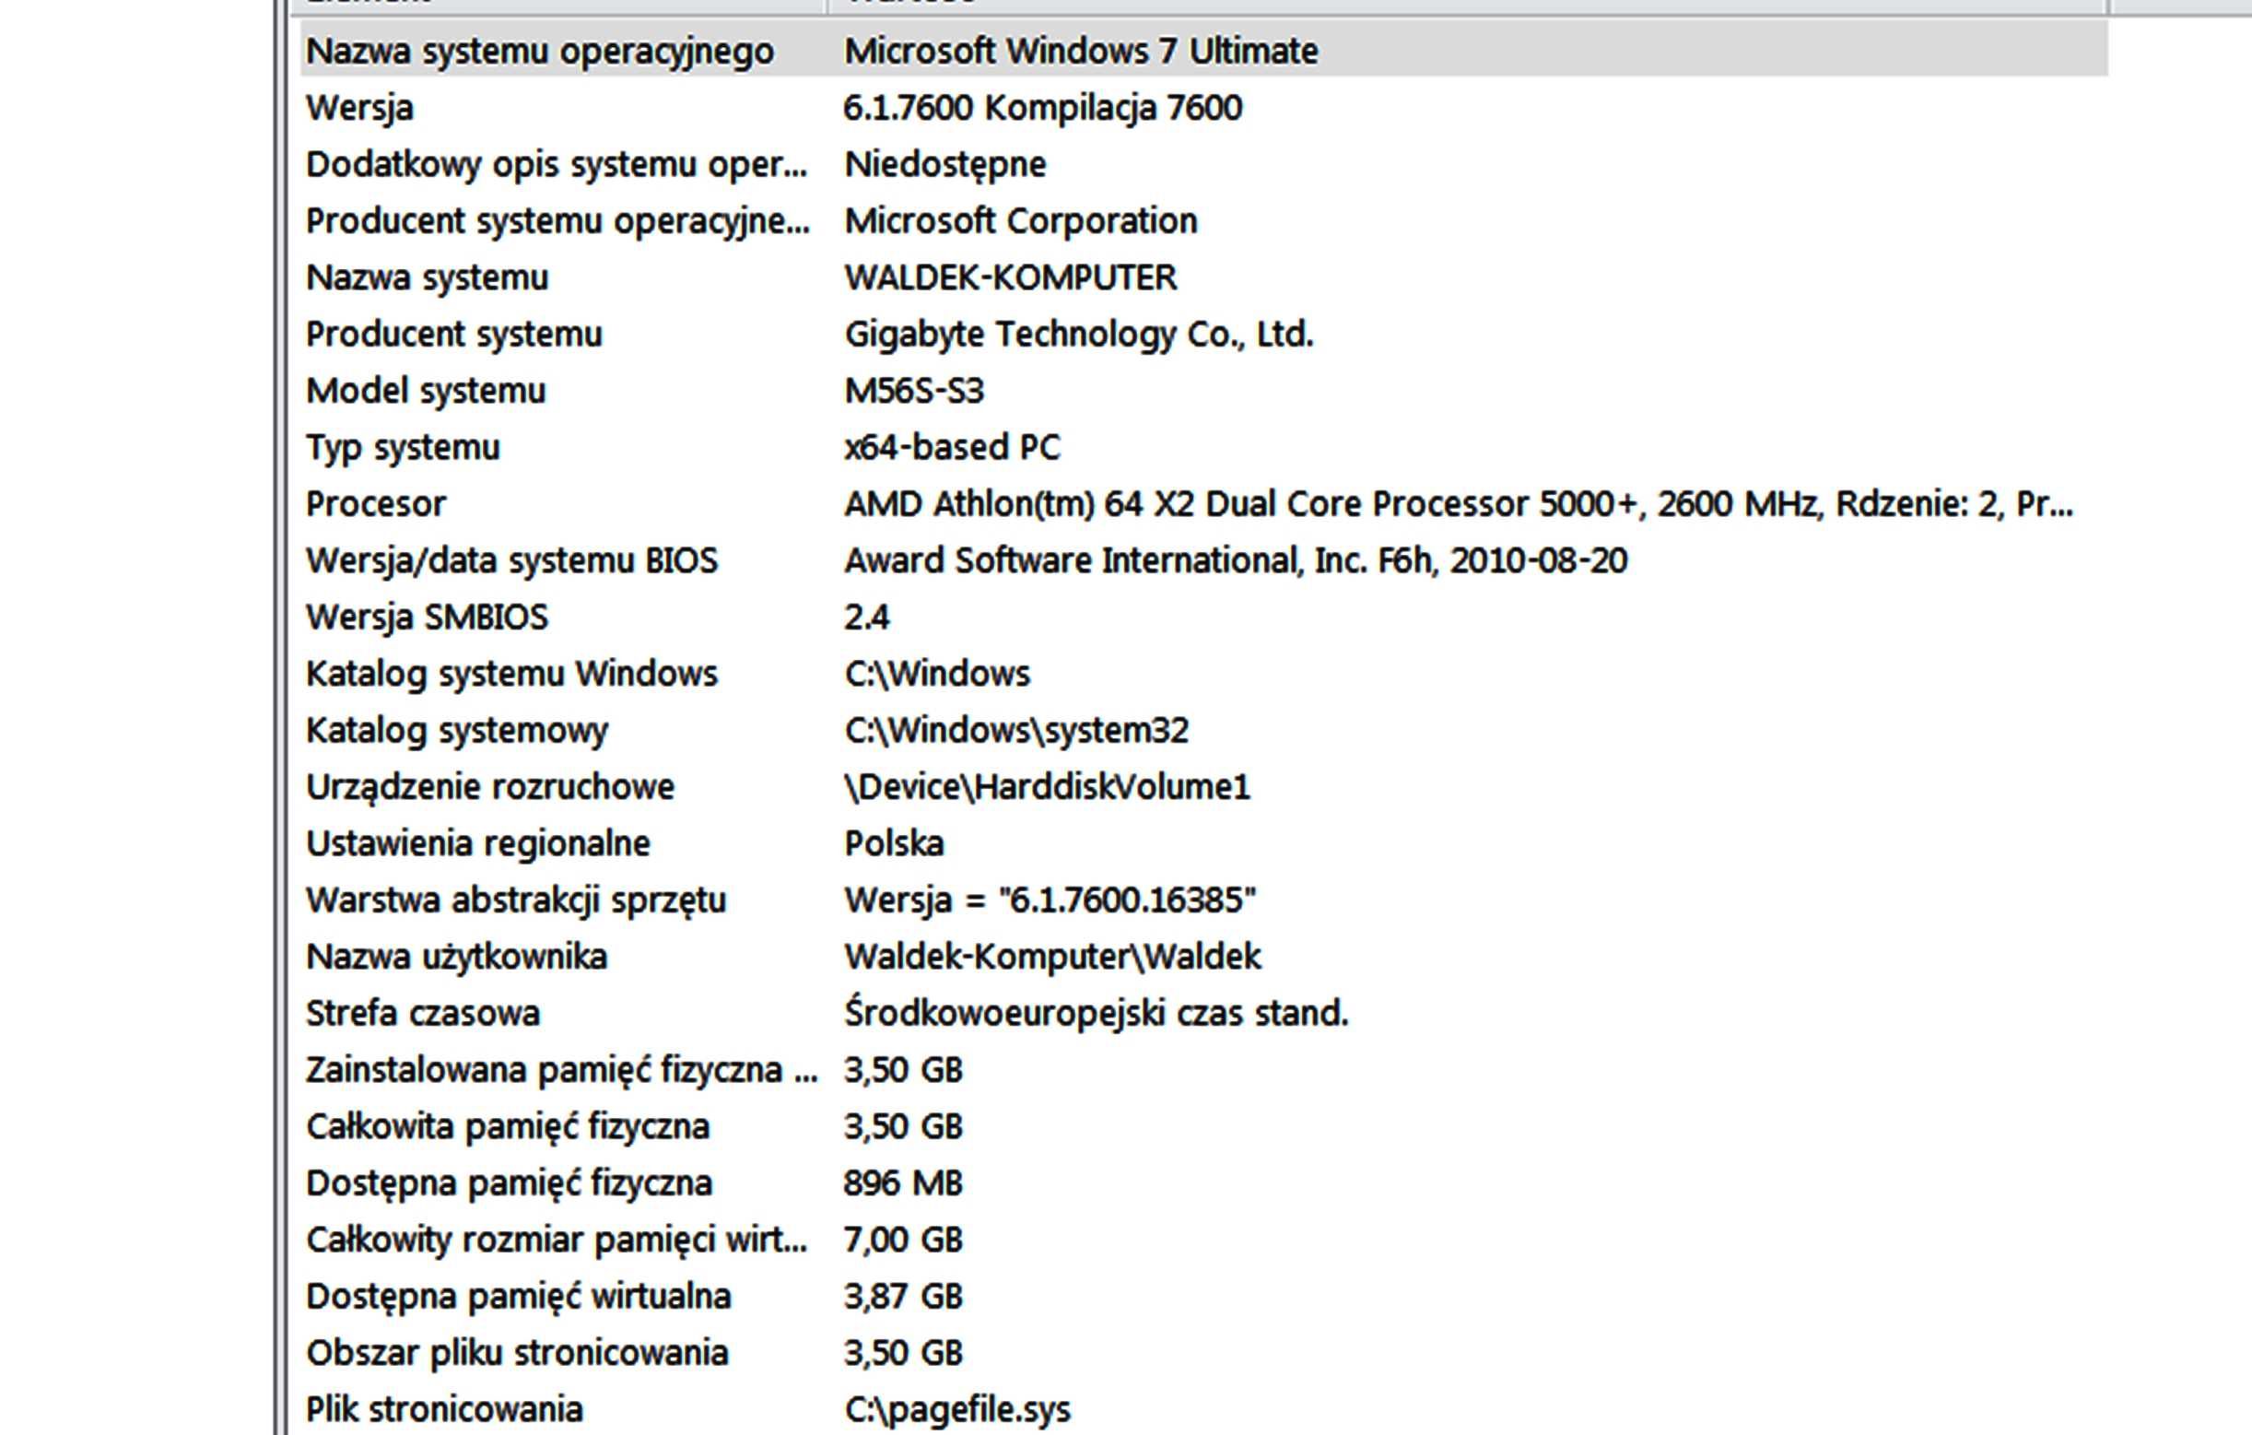This screenshot has height=1435, width=2252.
Task: Select the 'Całkowity rozmiar pamięci wirt...' row
Action: pos(557,1241)
